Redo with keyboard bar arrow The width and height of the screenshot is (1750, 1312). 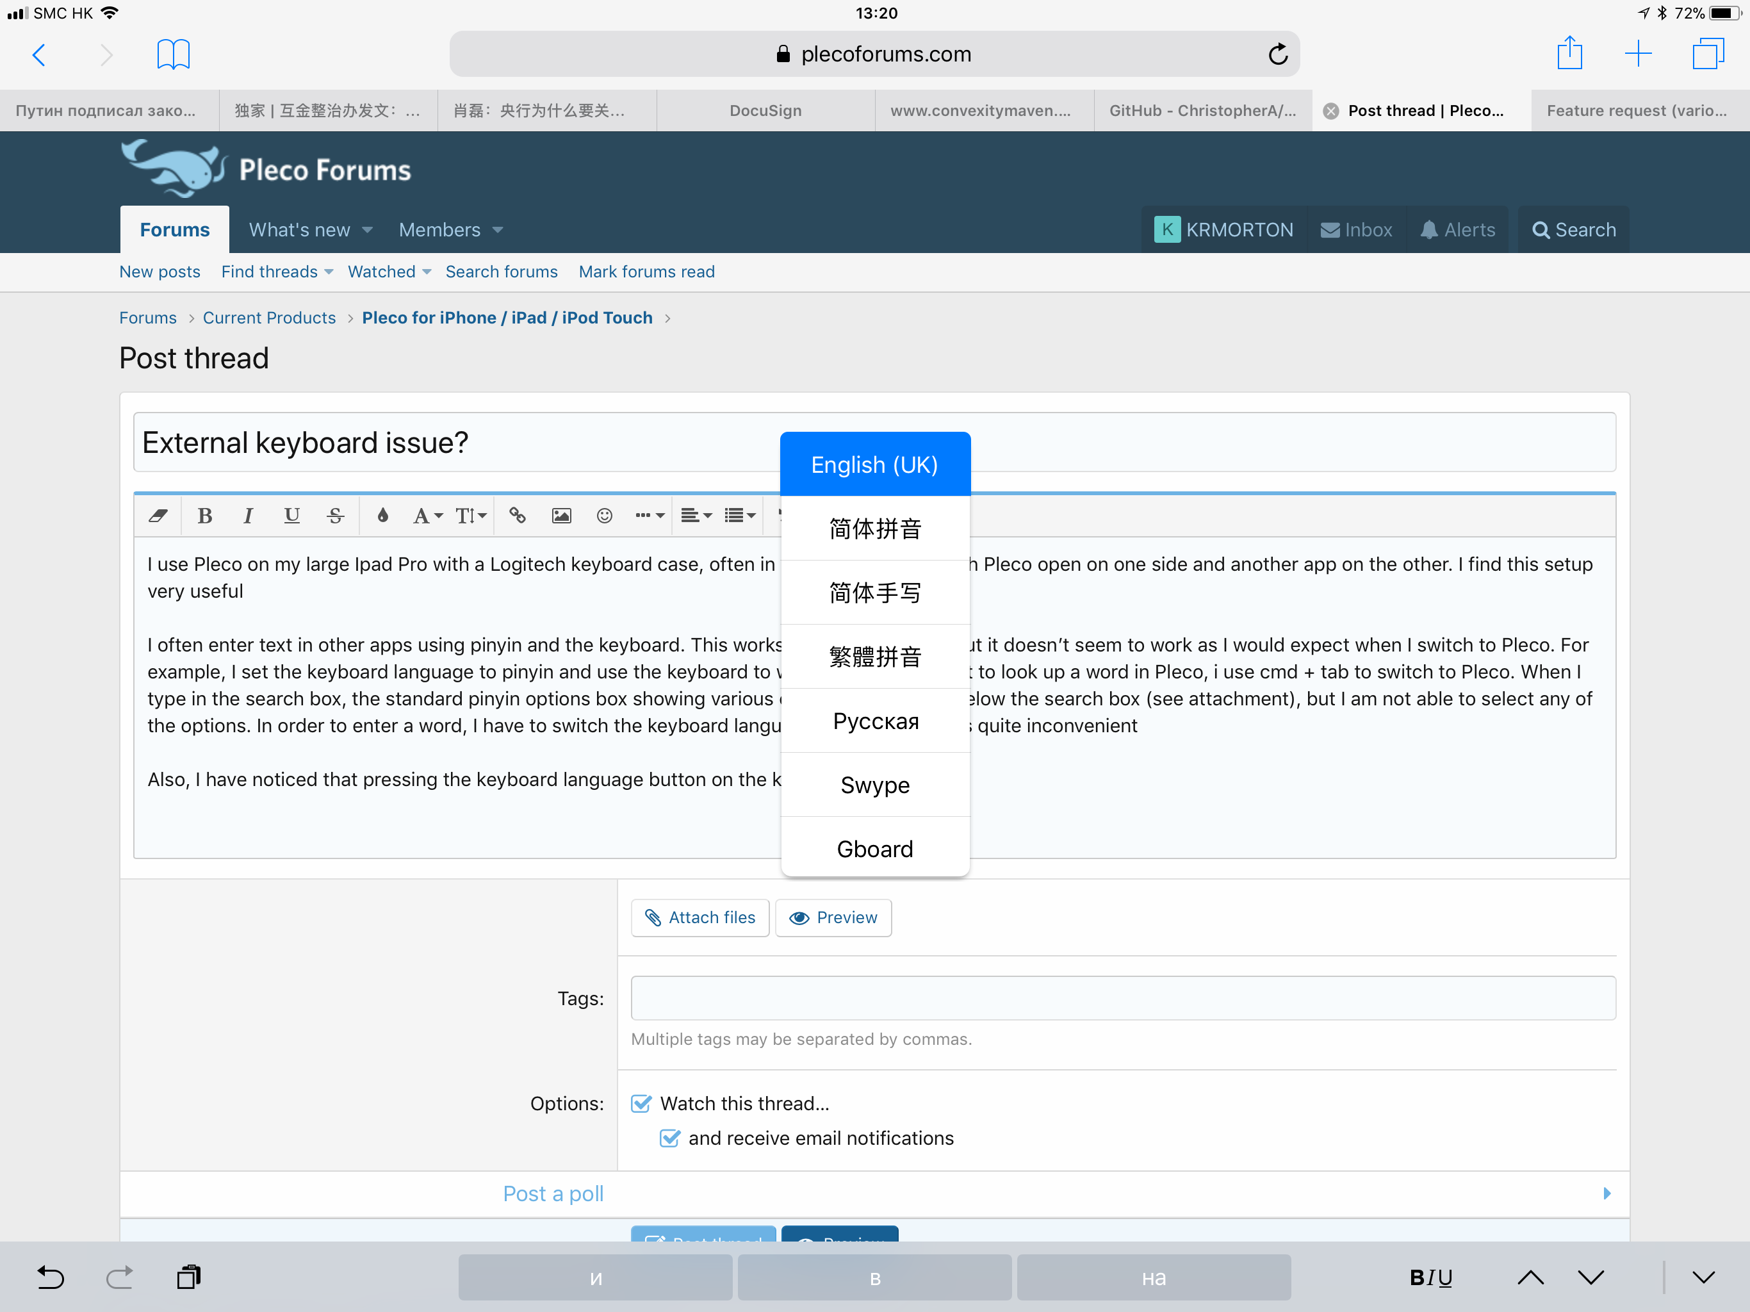click(119, 1277)
